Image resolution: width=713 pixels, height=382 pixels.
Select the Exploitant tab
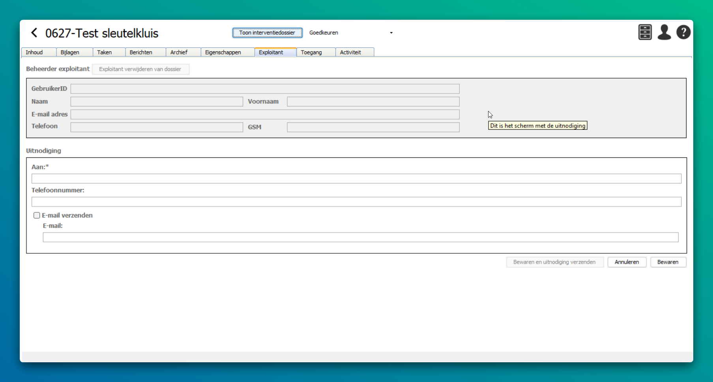pyautogui.click(x=275, y=52)
